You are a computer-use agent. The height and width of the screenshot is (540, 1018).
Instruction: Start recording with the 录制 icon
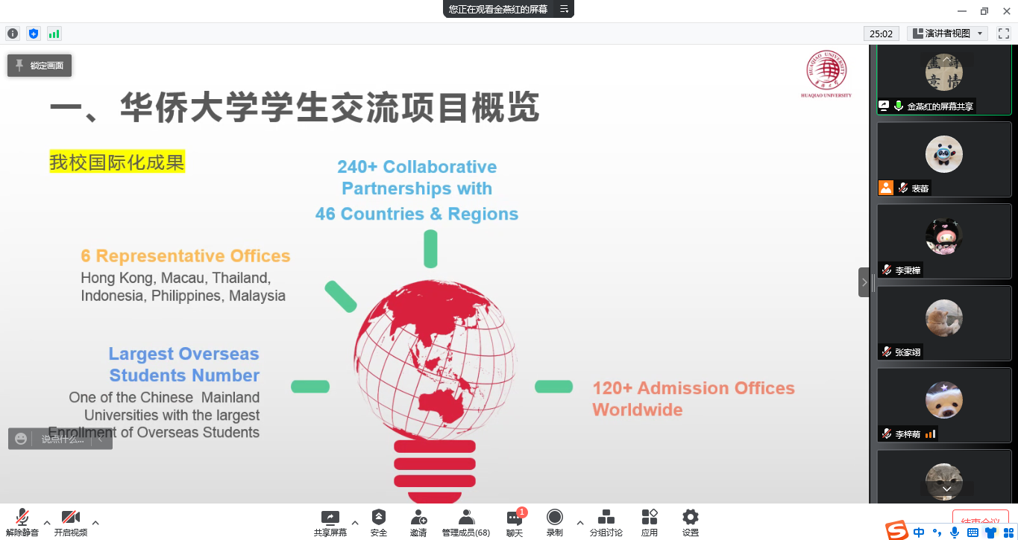click(x=554, y=521)
